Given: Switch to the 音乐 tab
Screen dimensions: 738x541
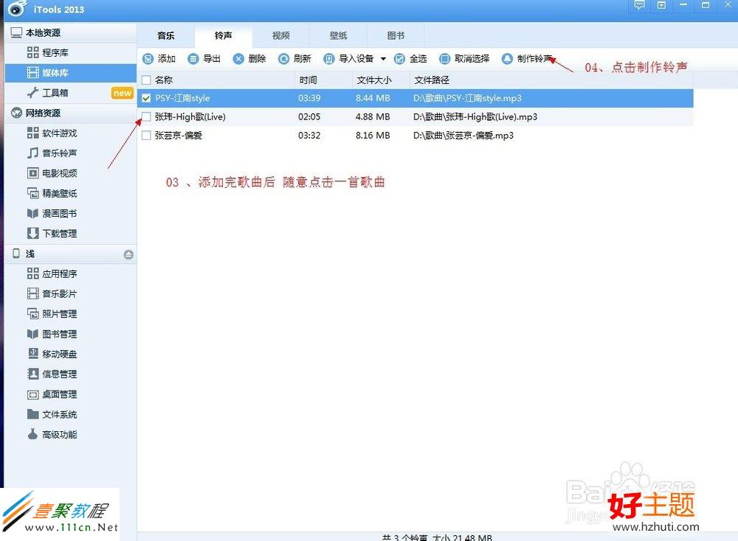Looking at the screenshot, I should pos(165,35).
